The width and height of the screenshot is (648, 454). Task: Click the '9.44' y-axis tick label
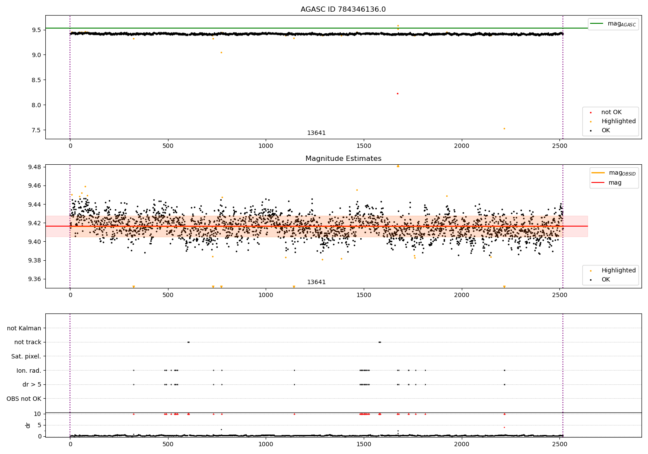point(35,205)
